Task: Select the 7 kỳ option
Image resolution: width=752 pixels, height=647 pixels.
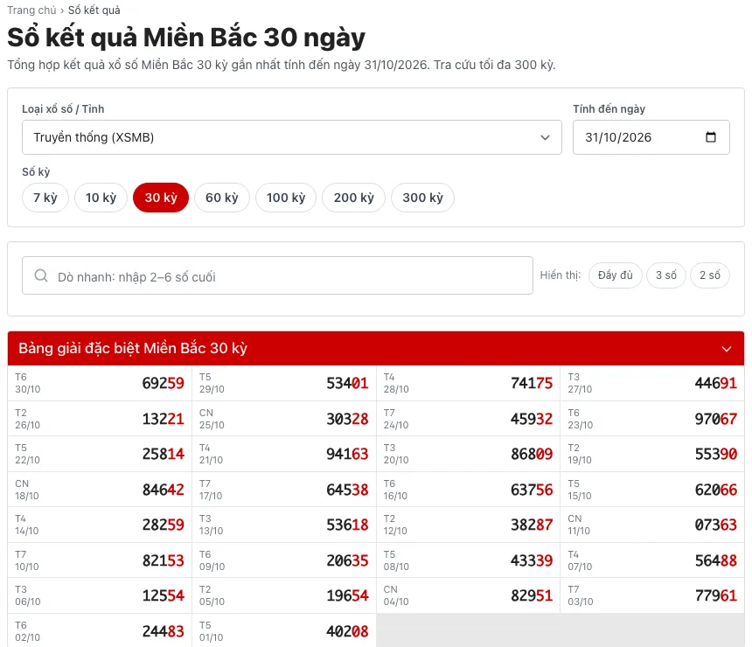Action: click(45, 198)
